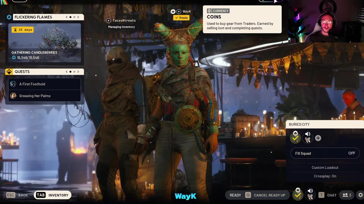This screenshot has width=364, height=204.
Task: Click A First Foothold quest giver portrait
Action: click(13, 84)
